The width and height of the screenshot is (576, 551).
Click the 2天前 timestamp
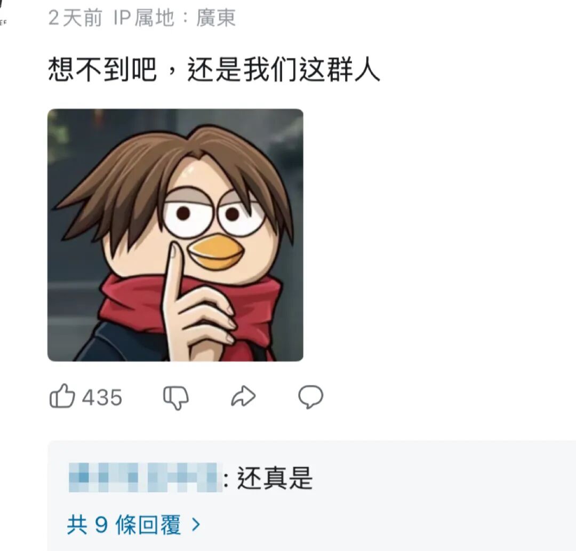tap(75, 18)
